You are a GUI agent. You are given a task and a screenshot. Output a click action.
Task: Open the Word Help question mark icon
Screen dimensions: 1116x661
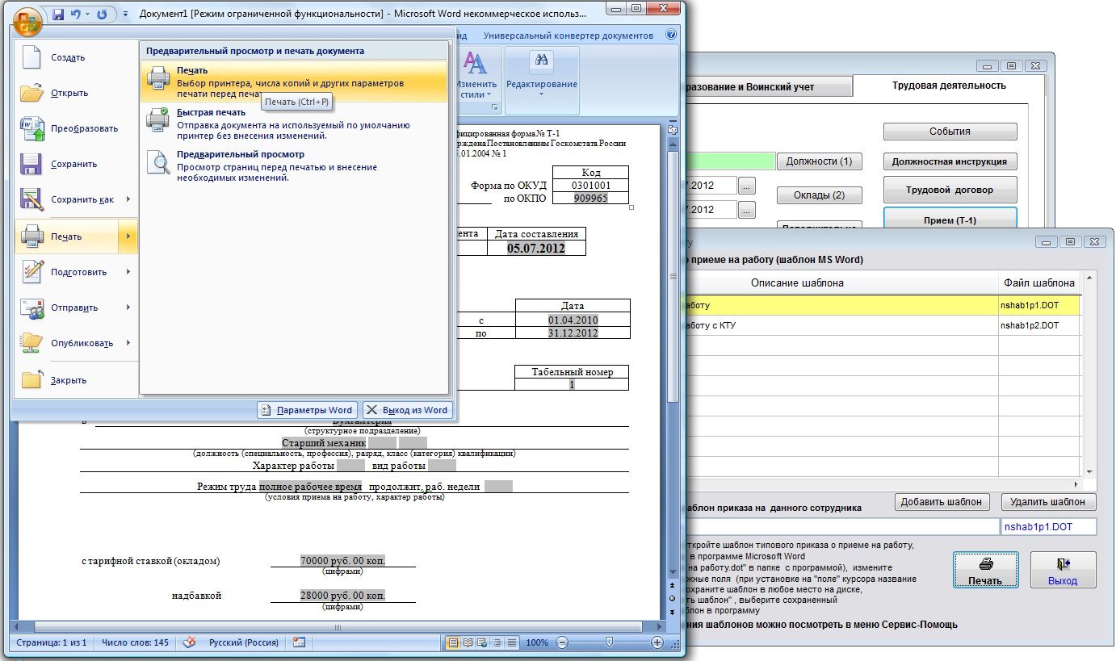(x=670, y=36)
